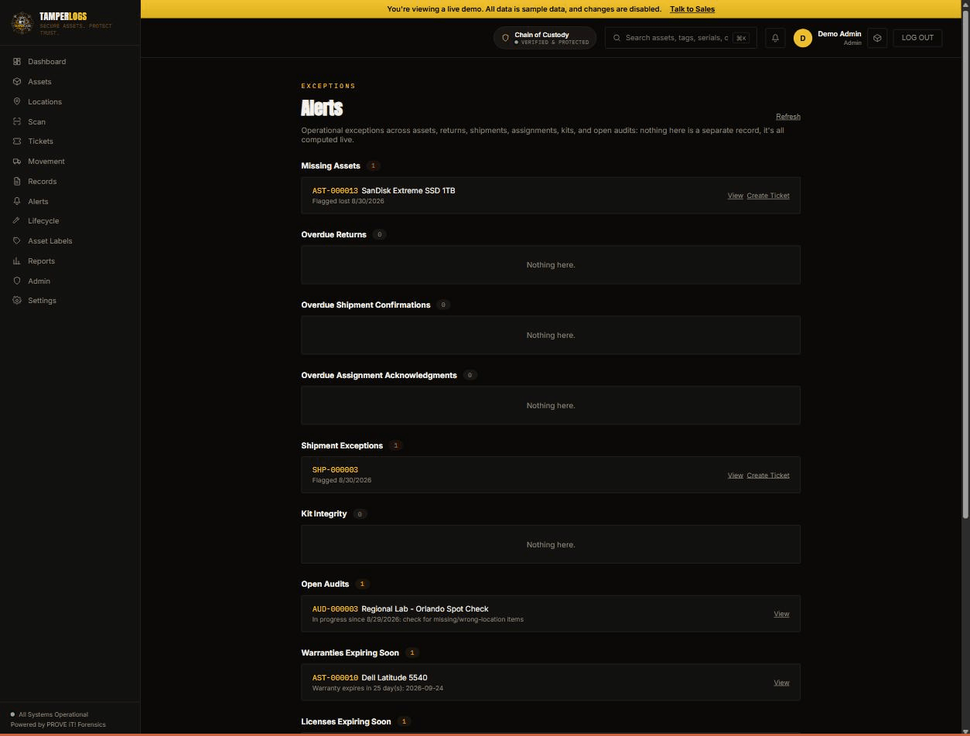Click the SHP-000003 shipment ID
Screen dimensions: 970x736
click(335, 470)
